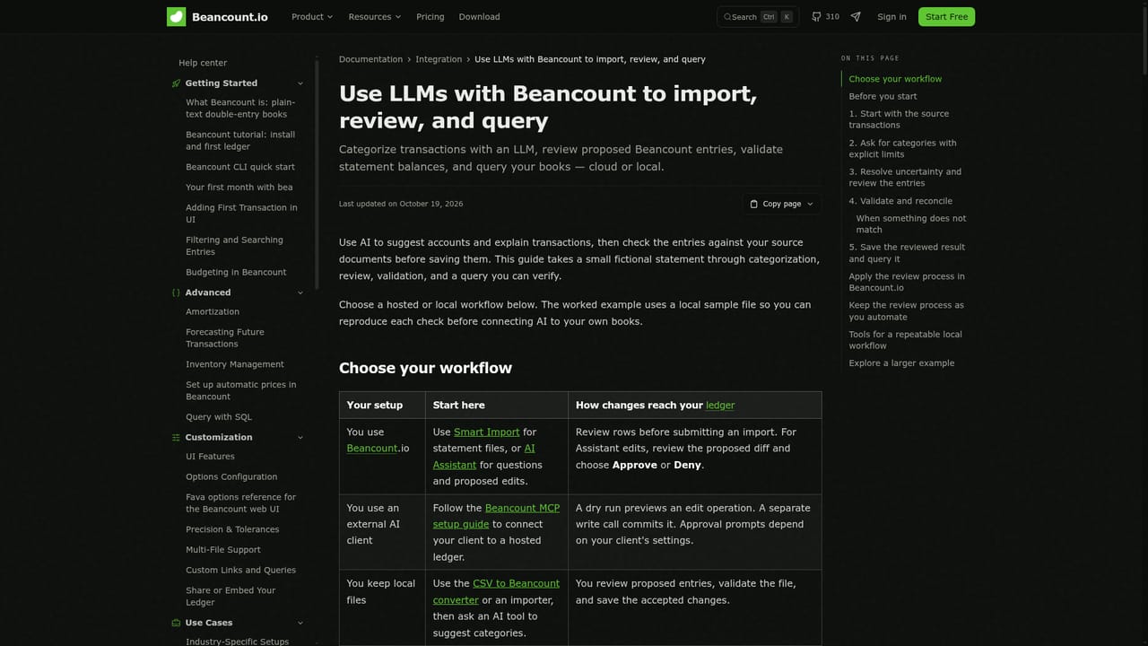Screen dimensions: 1148x646
Task: Open the GitHub stars 310 icon
Action: pos(816,16)
